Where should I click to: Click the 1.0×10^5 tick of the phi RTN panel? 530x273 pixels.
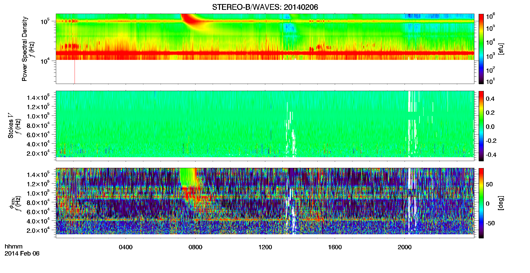[x=38, y=193]
